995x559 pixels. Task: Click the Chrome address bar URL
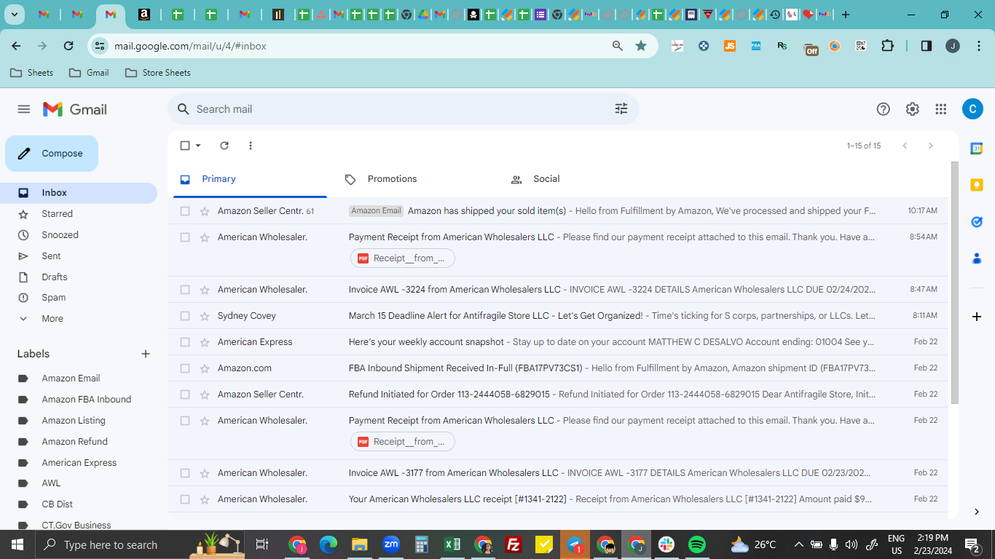[190, 46]
